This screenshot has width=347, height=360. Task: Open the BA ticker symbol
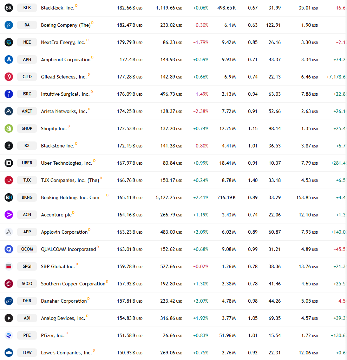(x=27, y=25)
